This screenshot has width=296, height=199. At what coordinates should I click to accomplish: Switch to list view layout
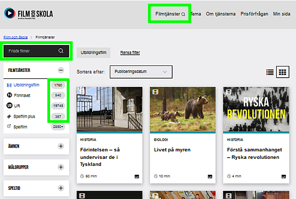tap(270, 72)
